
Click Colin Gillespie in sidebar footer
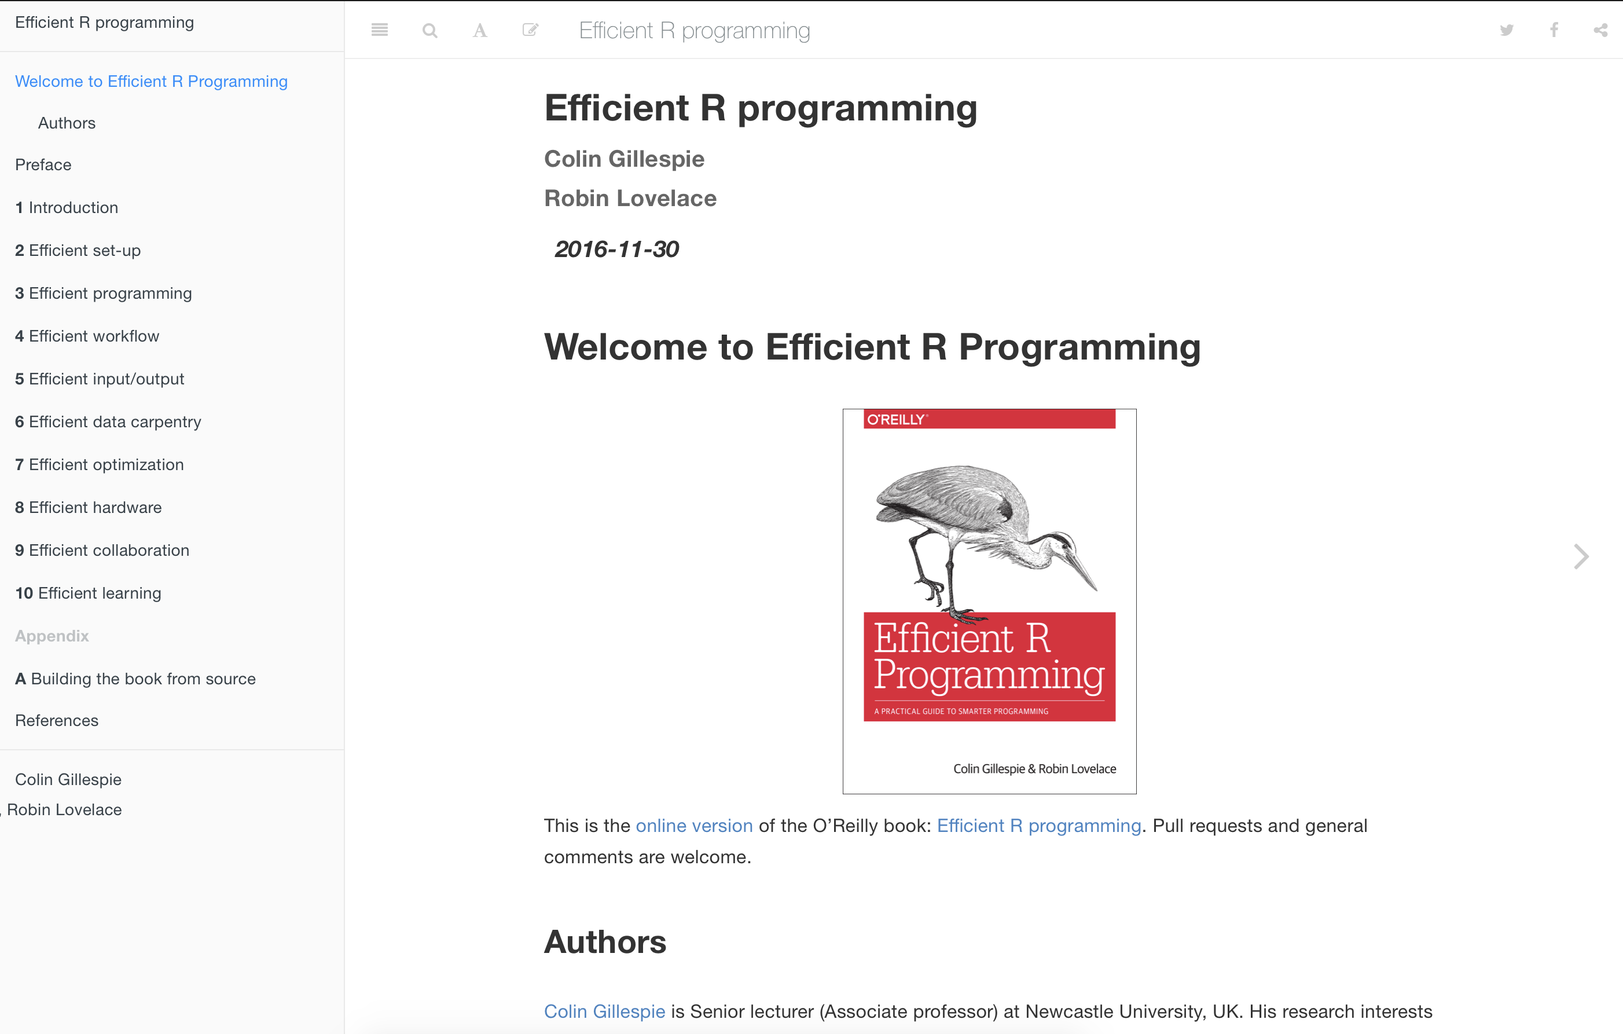[68, 779]
